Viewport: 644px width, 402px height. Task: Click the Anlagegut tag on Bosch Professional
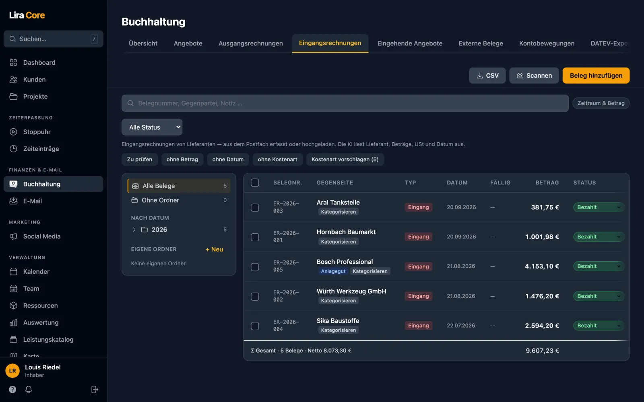pyautogui.click(x=333, y=271)
